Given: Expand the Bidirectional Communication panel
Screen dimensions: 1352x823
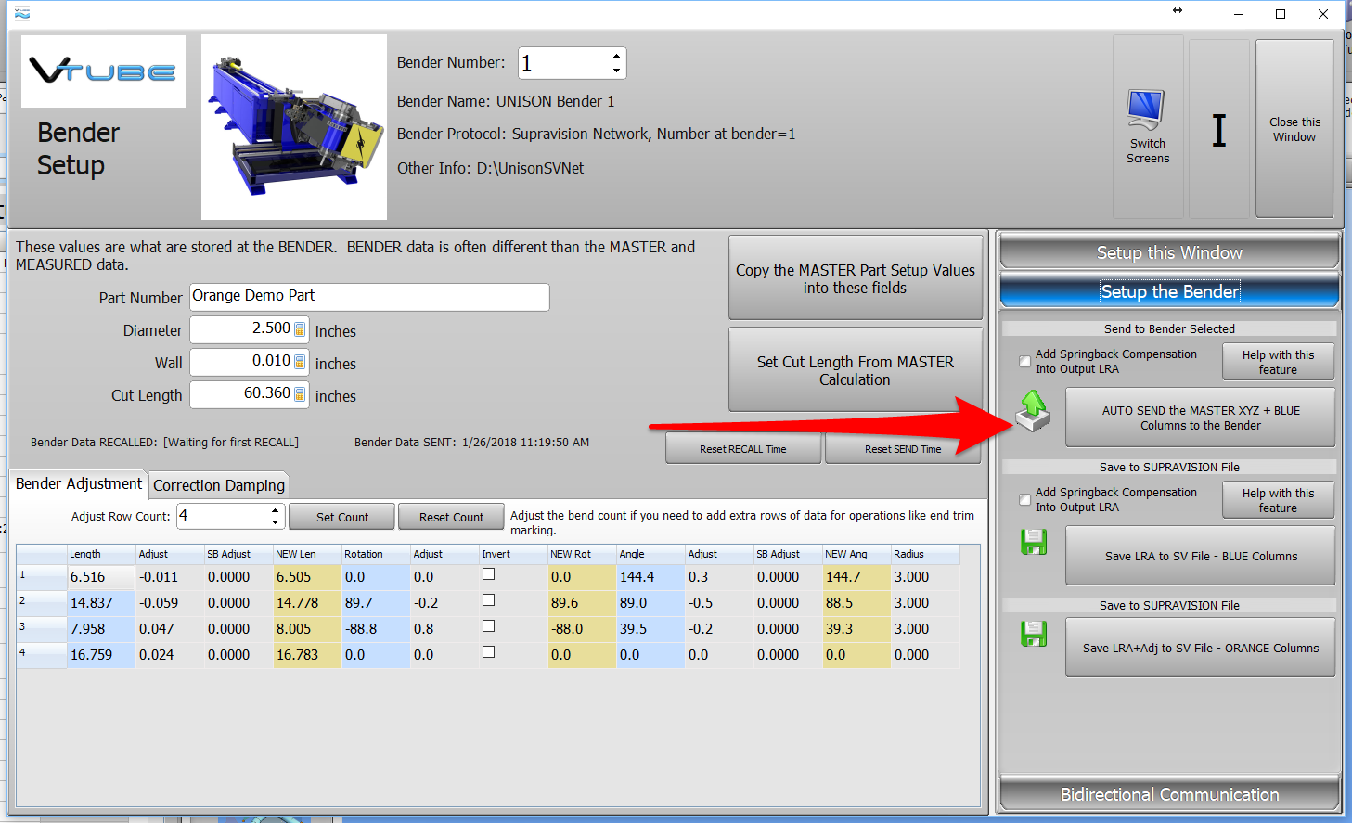Looking at the screenshot, I should [x=1169, y=794].
